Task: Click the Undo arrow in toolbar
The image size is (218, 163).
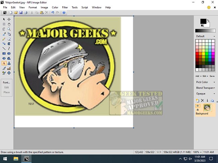Action: 53,13
